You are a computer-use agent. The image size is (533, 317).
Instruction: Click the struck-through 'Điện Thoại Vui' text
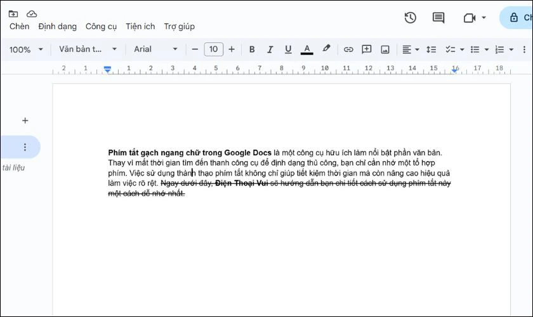click(x=242, y=183)
